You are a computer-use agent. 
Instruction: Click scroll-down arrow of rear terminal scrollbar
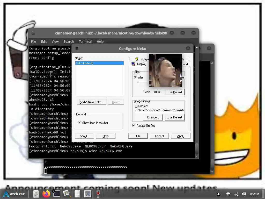(212, 172)
